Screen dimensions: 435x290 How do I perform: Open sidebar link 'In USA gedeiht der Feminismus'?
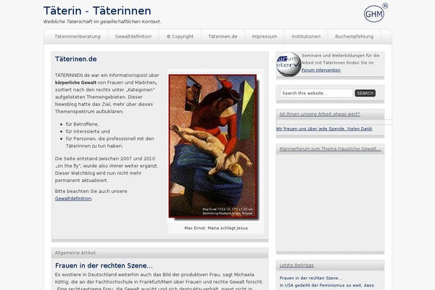(x=326, y=285)
